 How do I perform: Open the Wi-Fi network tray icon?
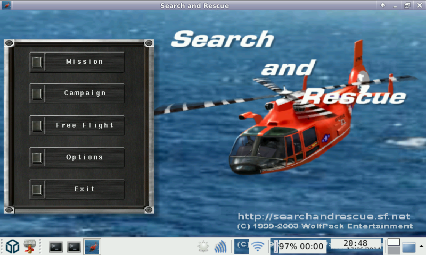[x=258, y=246]
